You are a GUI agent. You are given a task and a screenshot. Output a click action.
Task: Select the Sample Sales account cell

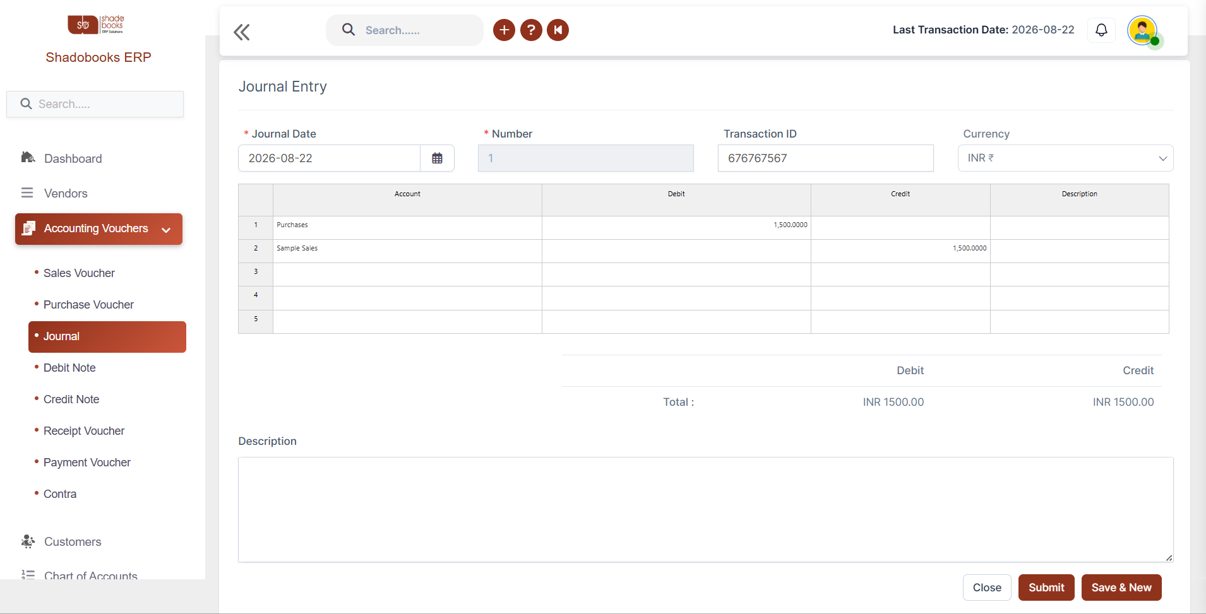(x=407, y=251)
